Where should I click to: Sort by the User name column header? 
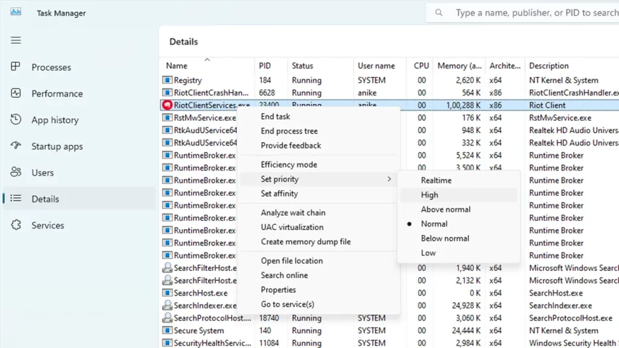pos(380,66)
